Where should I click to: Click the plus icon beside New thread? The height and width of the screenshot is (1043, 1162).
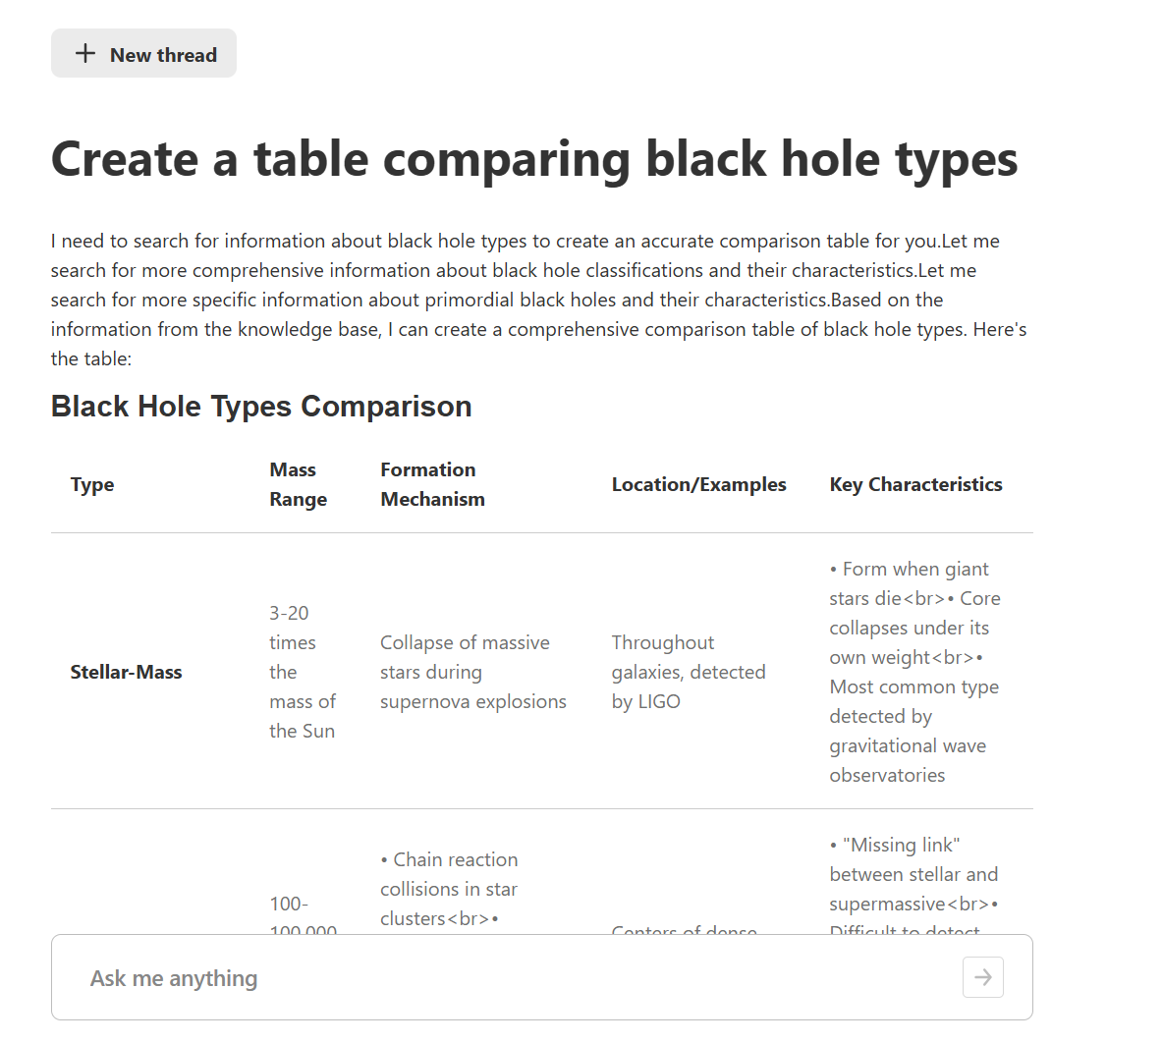click(x=85, y=54)
